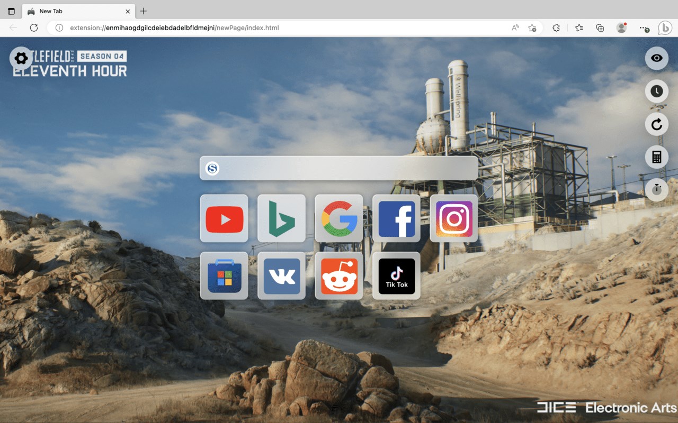678x423 pixels.
Task: Add this page to favorites star icon
Action: click(x=532, y=28)
